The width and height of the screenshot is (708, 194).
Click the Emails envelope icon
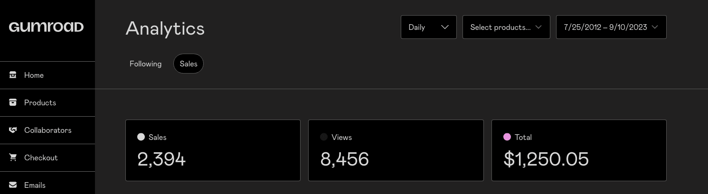point(13,185)
